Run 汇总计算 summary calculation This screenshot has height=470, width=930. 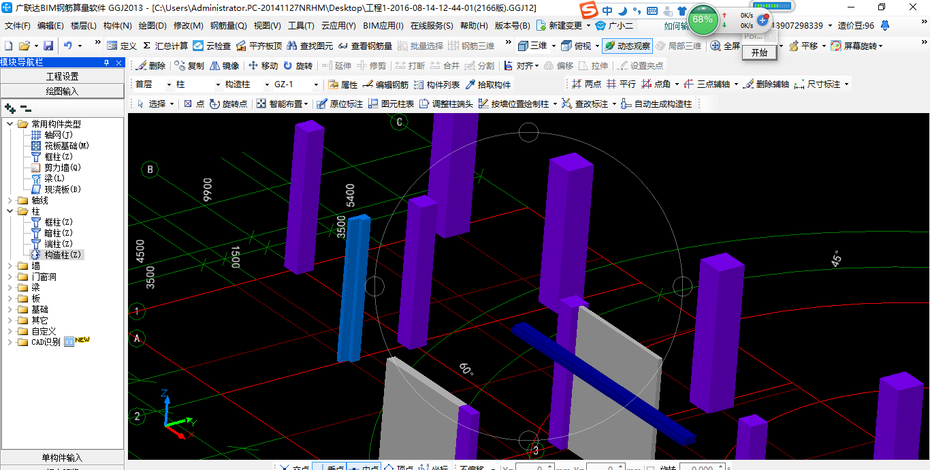165,46
